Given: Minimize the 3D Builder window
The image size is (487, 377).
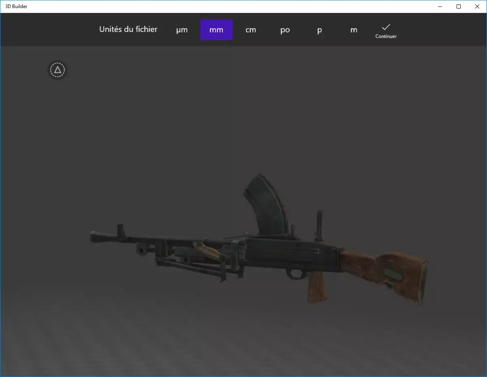Looking at the screenshot, I should coord(440,6).
